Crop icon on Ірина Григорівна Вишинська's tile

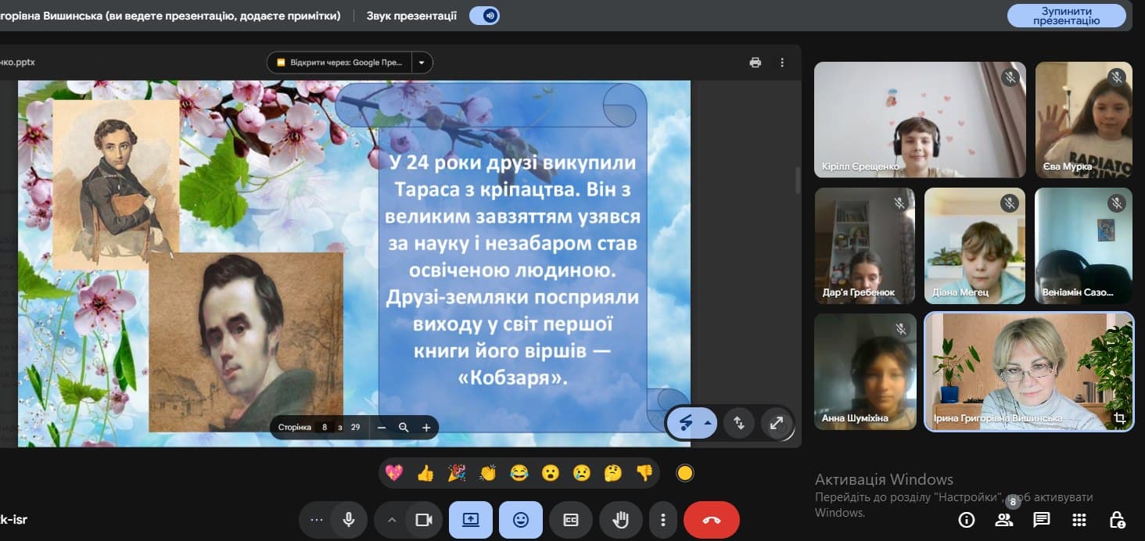[1120, 418]
